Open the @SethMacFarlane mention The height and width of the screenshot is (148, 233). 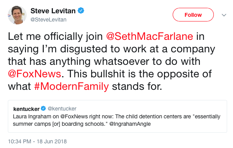pyautogui.click(x=150, y=36)
